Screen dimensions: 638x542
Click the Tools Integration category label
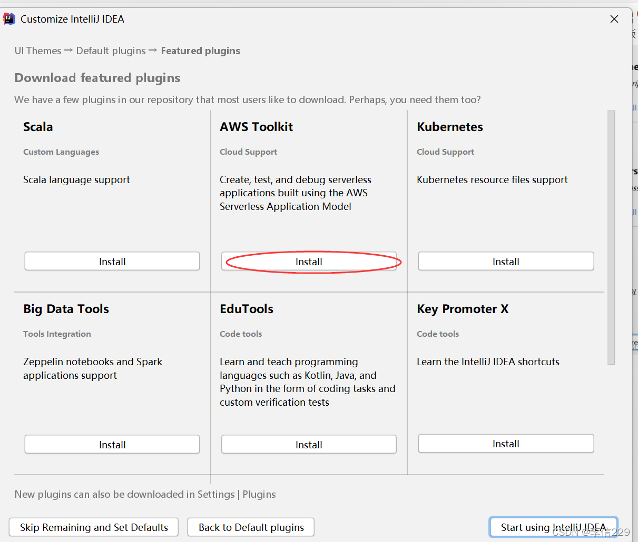(57, 334)
